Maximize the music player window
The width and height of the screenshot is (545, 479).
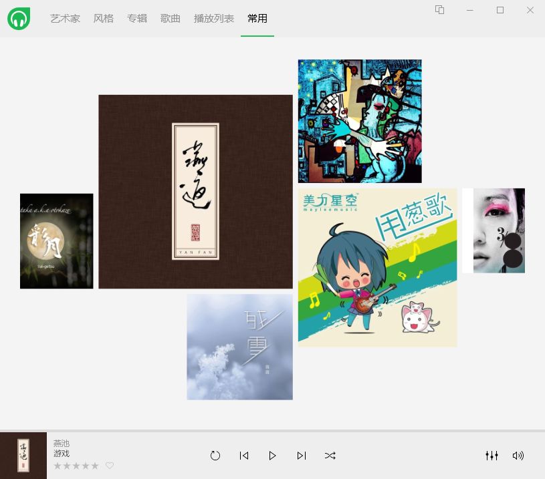click(500, 10)
